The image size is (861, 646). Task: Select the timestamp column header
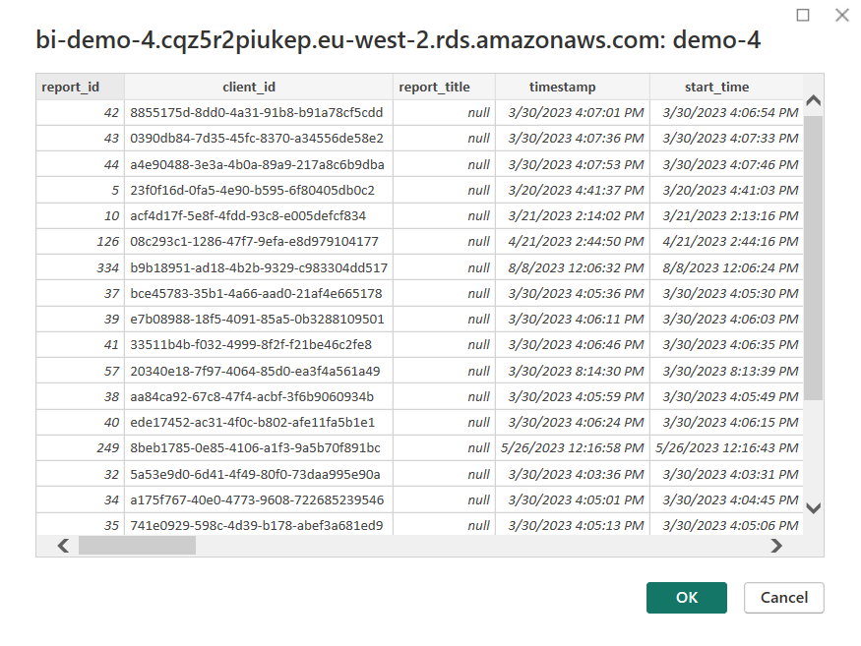point(562,87)
